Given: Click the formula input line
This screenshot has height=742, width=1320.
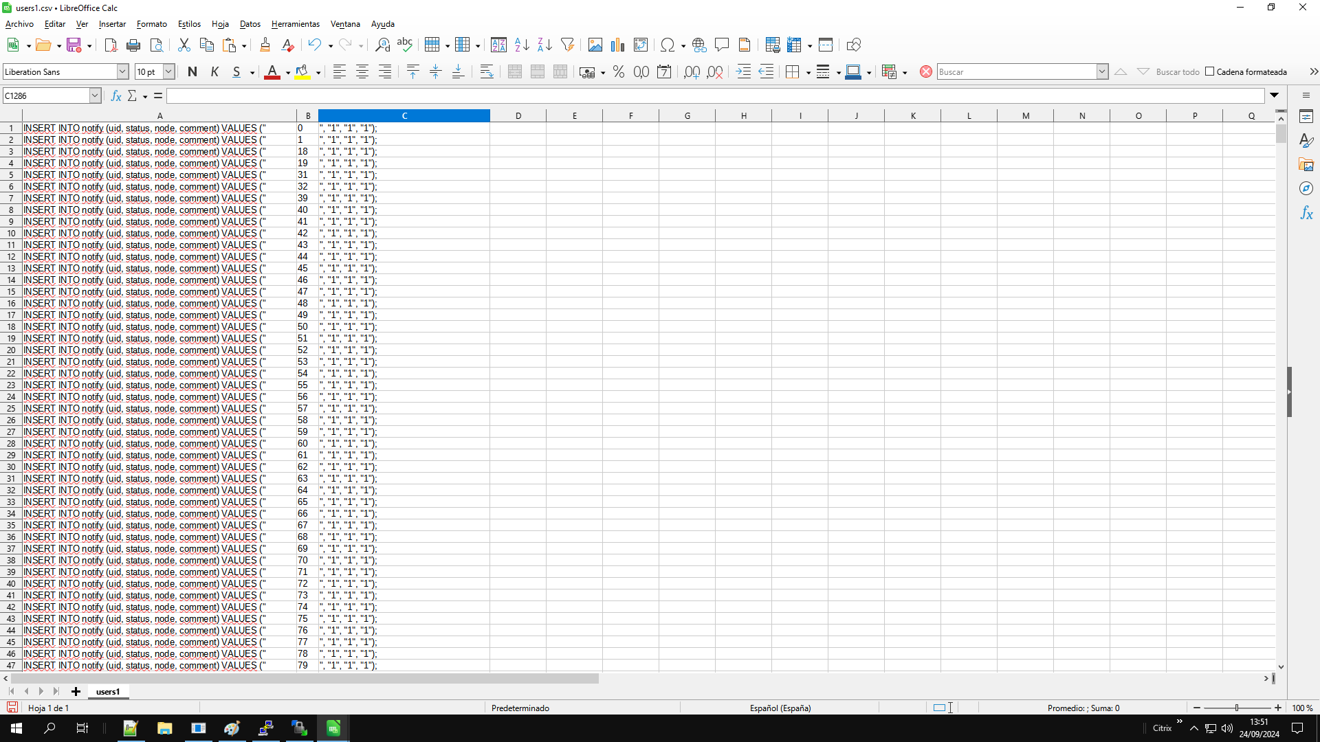Looking at the screenshot, I should pos(715,96).
